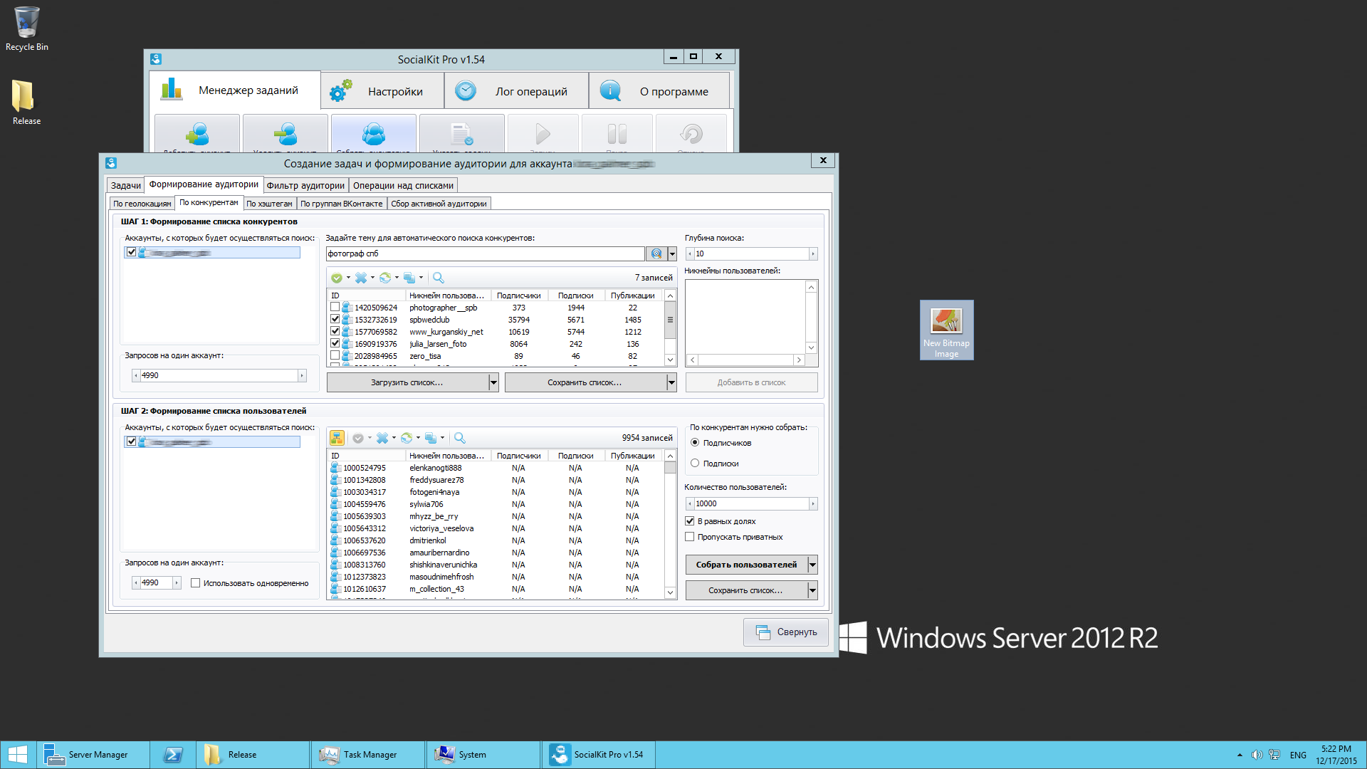Open arrow beside copy icon in competitors toolbar
1367x769 pixels.
tap(421, 278)
